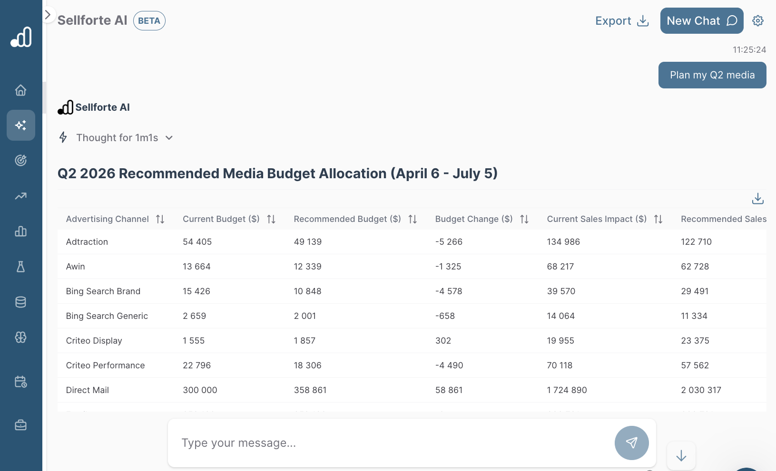This screenshot has height=471, width=776.
Task: Sort table by Budget Change ($)
Action: (524, 219)
